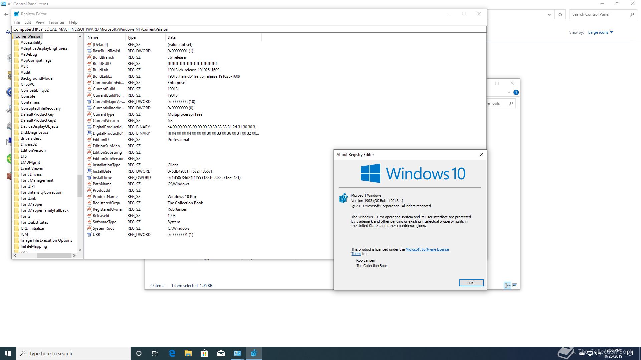Close the About Registry Editor dialog

[481, 154]
